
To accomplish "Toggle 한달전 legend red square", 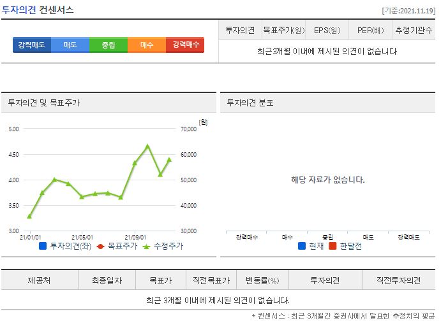I will point(333,247).
